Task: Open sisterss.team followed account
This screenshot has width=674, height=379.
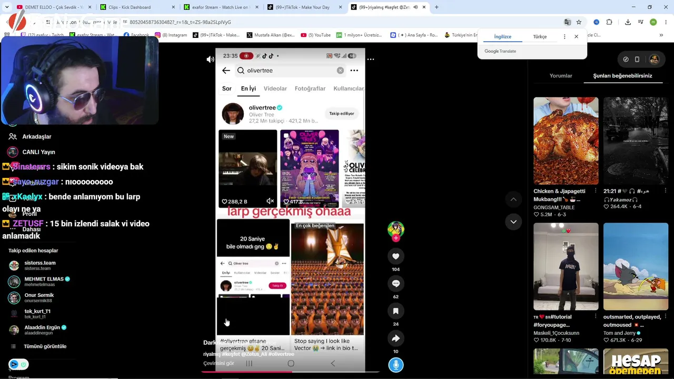Action: (x=39, y=265)
